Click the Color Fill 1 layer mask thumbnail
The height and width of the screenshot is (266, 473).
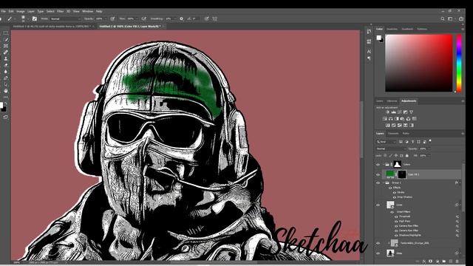(402, 174)
